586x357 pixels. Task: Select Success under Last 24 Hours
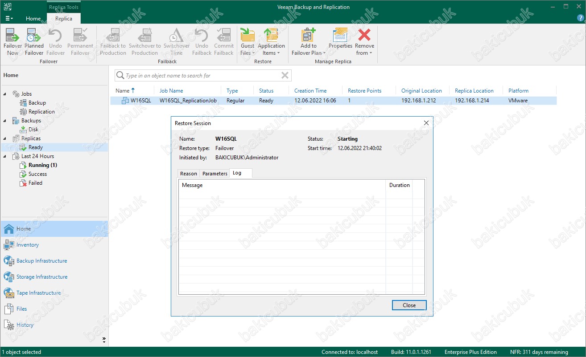pyautogui.click(x=37, y=174)
